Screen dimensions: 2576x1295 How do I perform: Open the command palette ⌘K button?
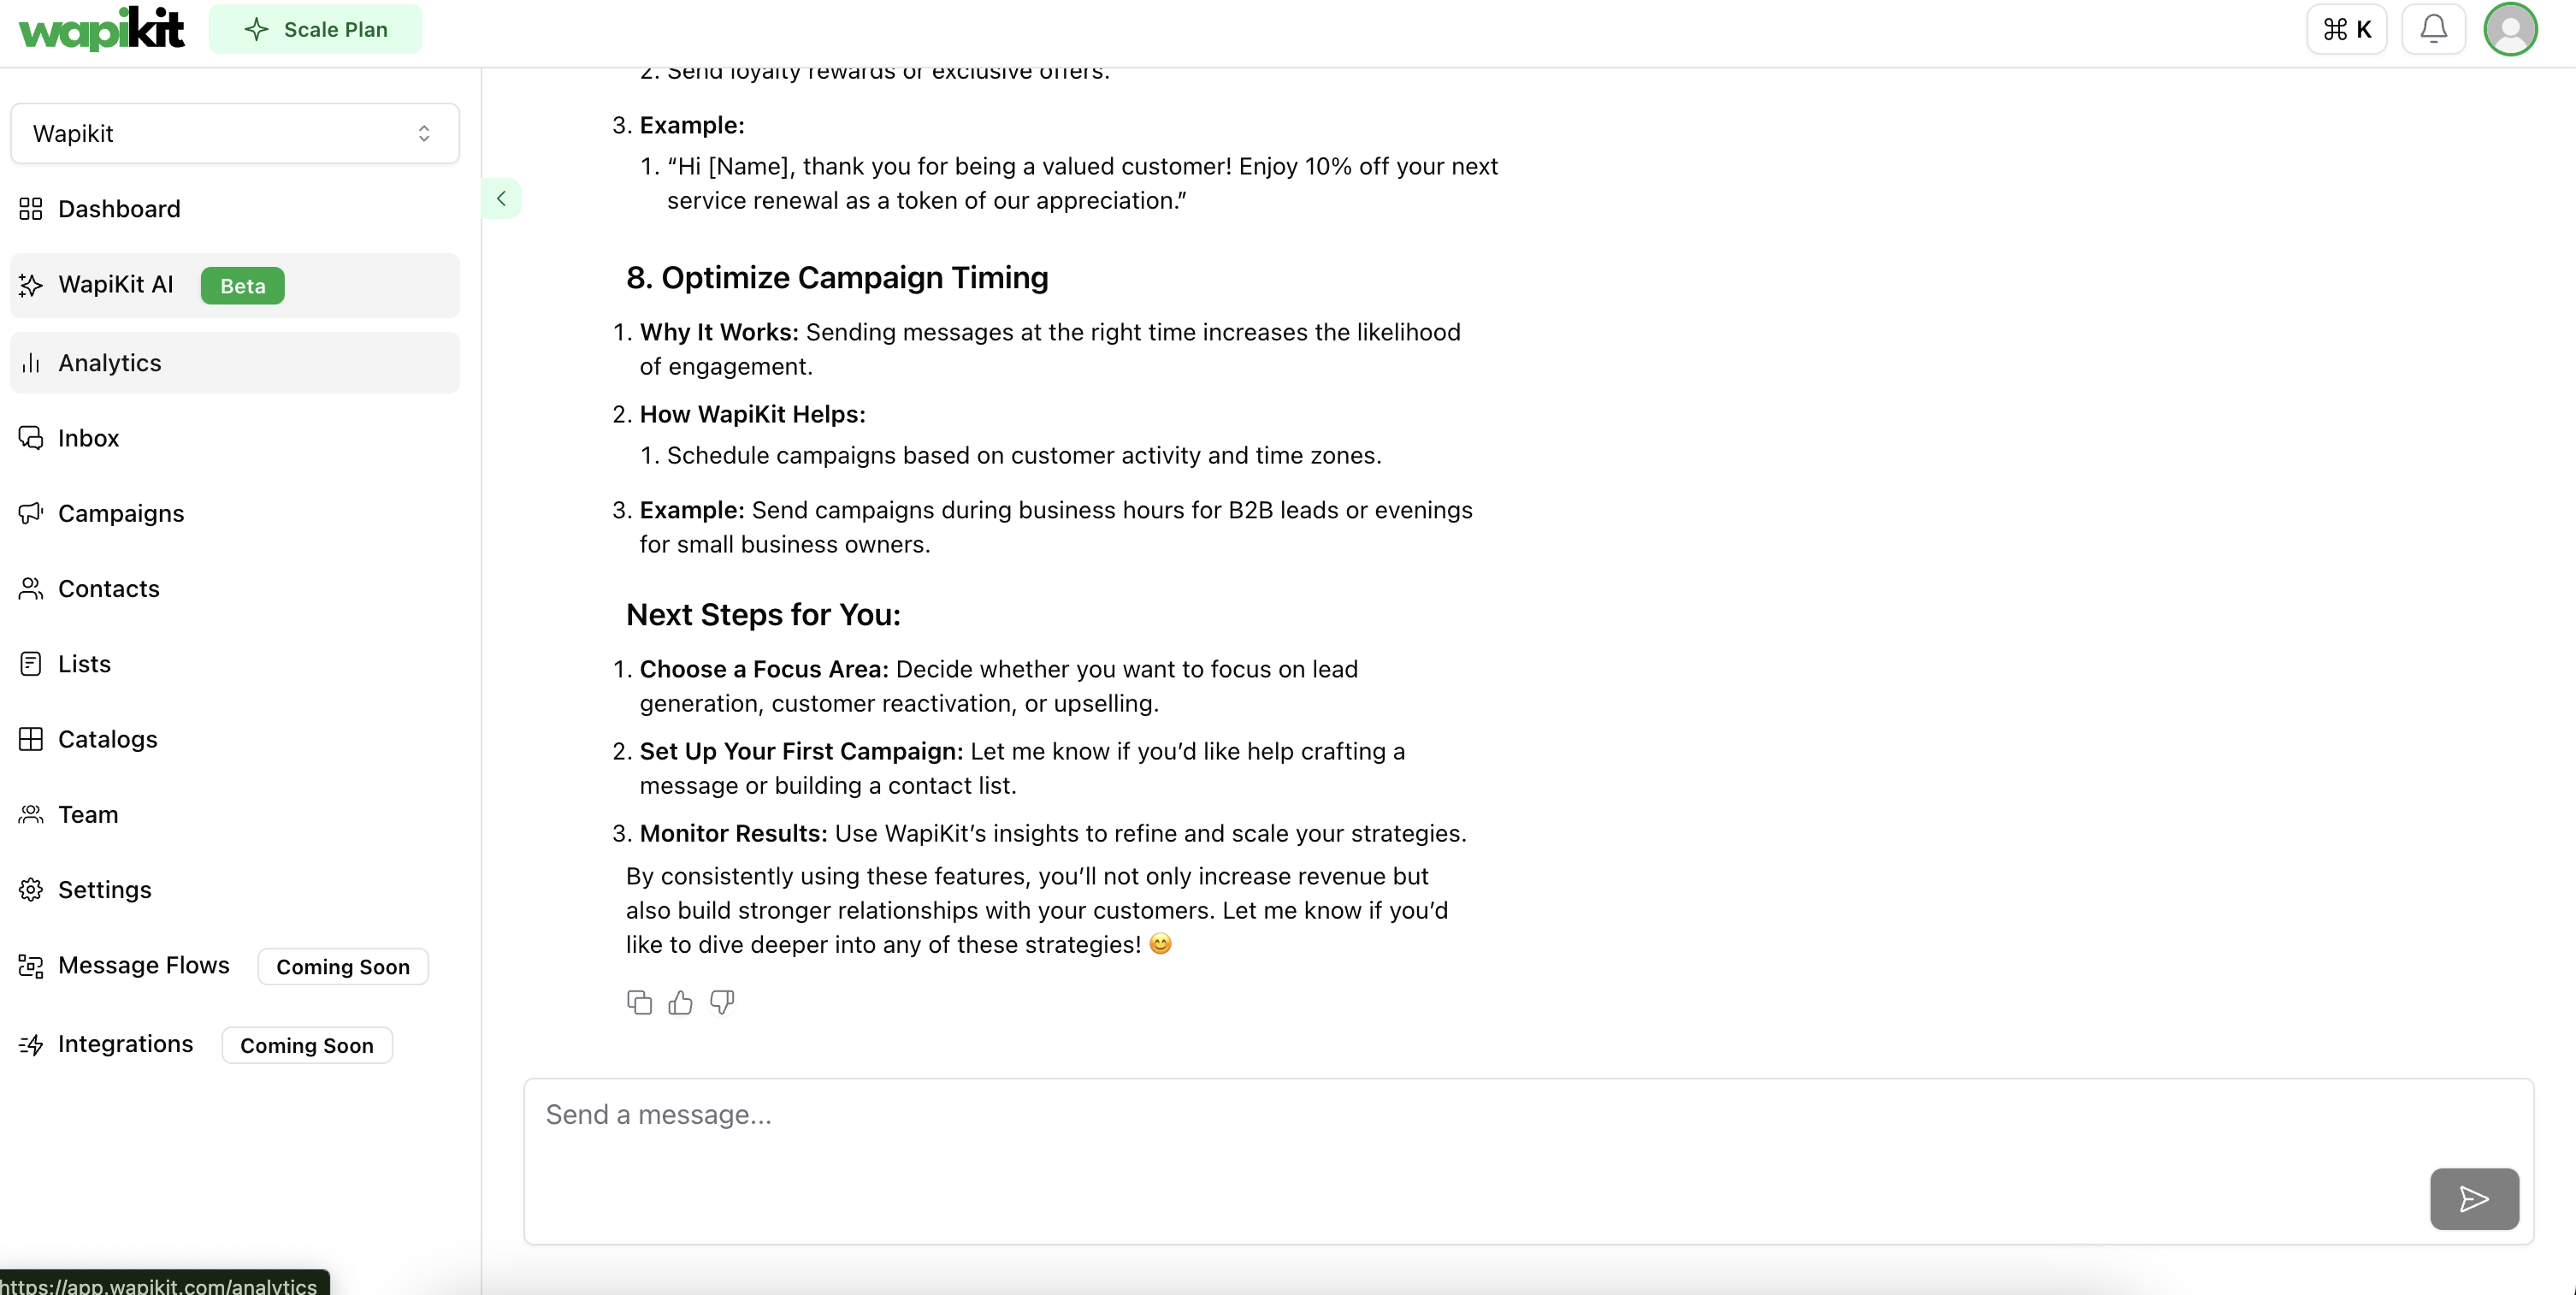2346,29
